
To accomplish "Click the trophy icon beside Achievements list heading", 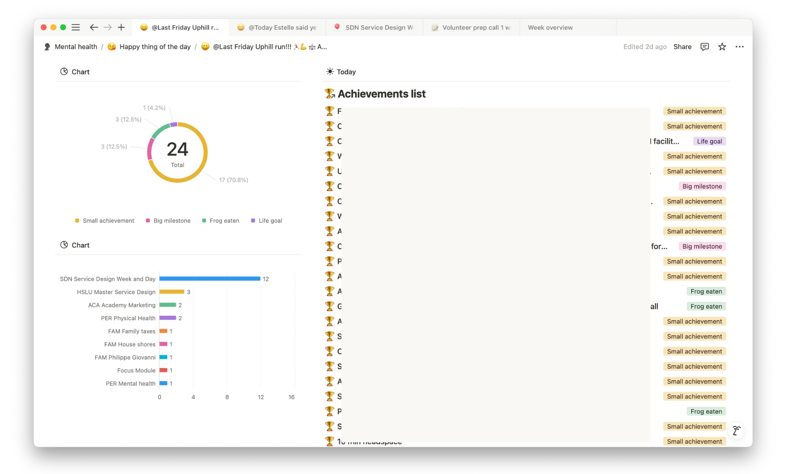I will point(330,94).
